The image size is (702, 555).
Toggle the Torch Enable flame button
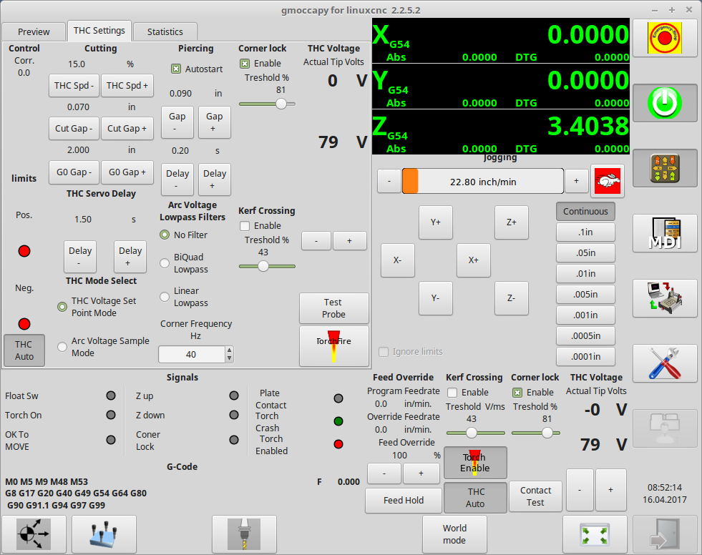[x=475, y=462]
